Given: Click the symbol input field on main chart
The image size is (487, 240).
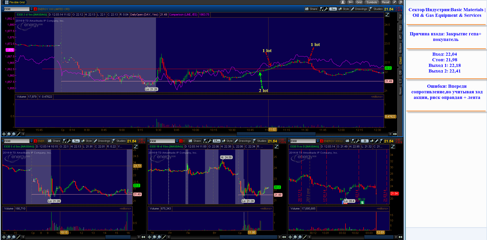Looking at the screenshot, I should [17, 9].
